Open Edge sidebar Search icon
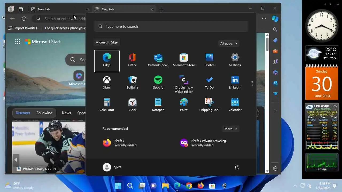Screen dimensions: 342x192 coord(275,30)
